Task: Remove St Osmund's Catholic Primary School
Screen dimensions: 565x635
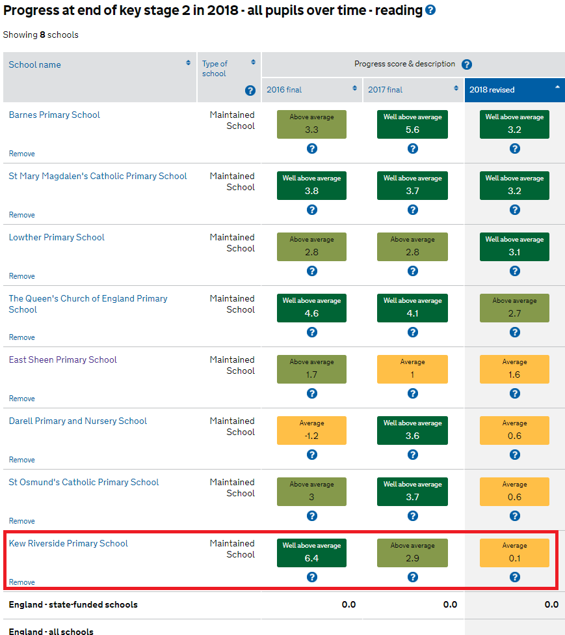Action: coord(22,521)
